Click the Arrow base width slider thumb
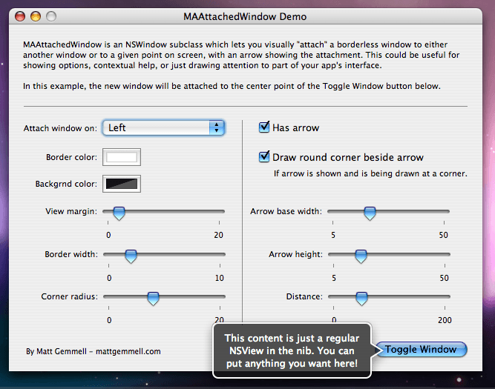Screen dimensions: 495x389 (370, 213)
